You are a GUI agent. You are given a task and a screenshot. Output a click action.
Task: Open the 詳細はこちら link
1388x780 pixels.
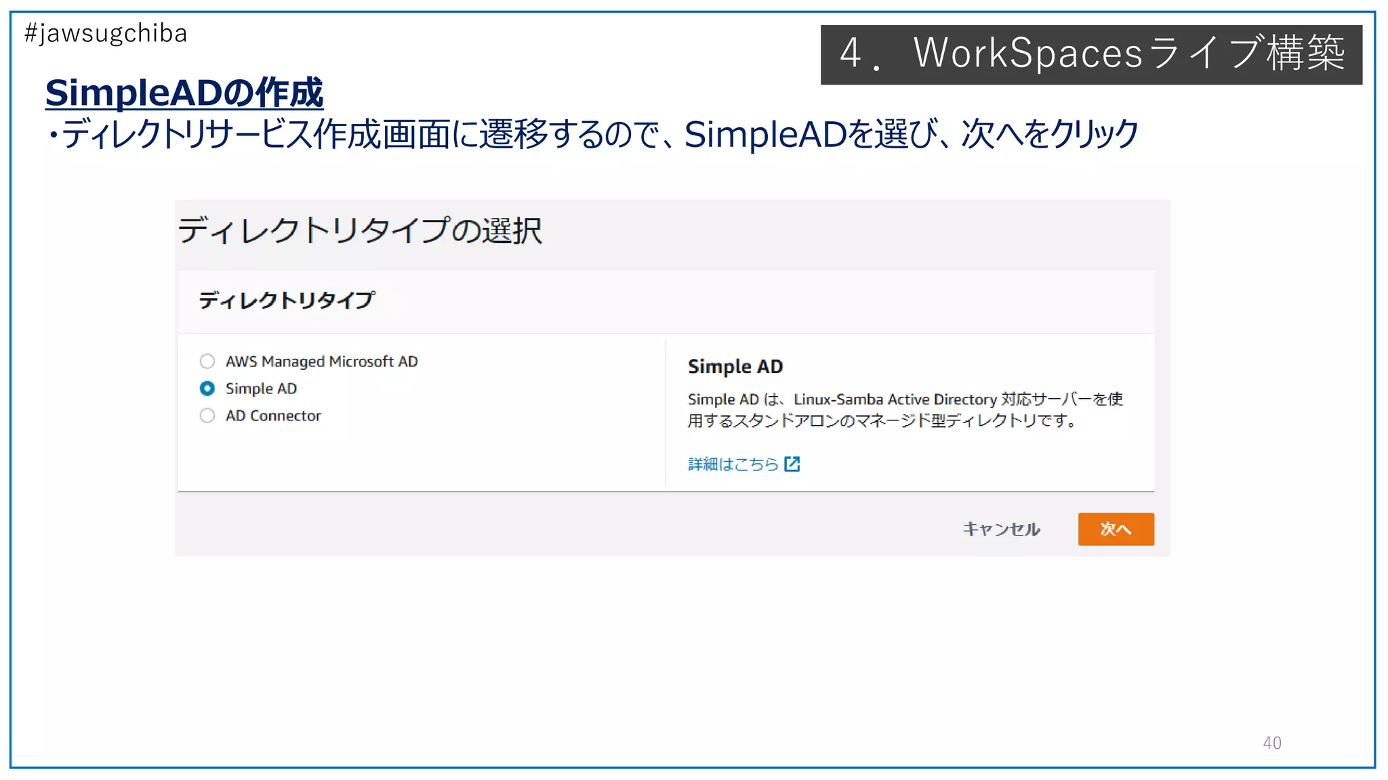point(733,464)
